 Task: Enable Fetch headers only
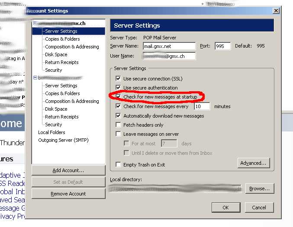pyautogui.click(x=118, y=125)
